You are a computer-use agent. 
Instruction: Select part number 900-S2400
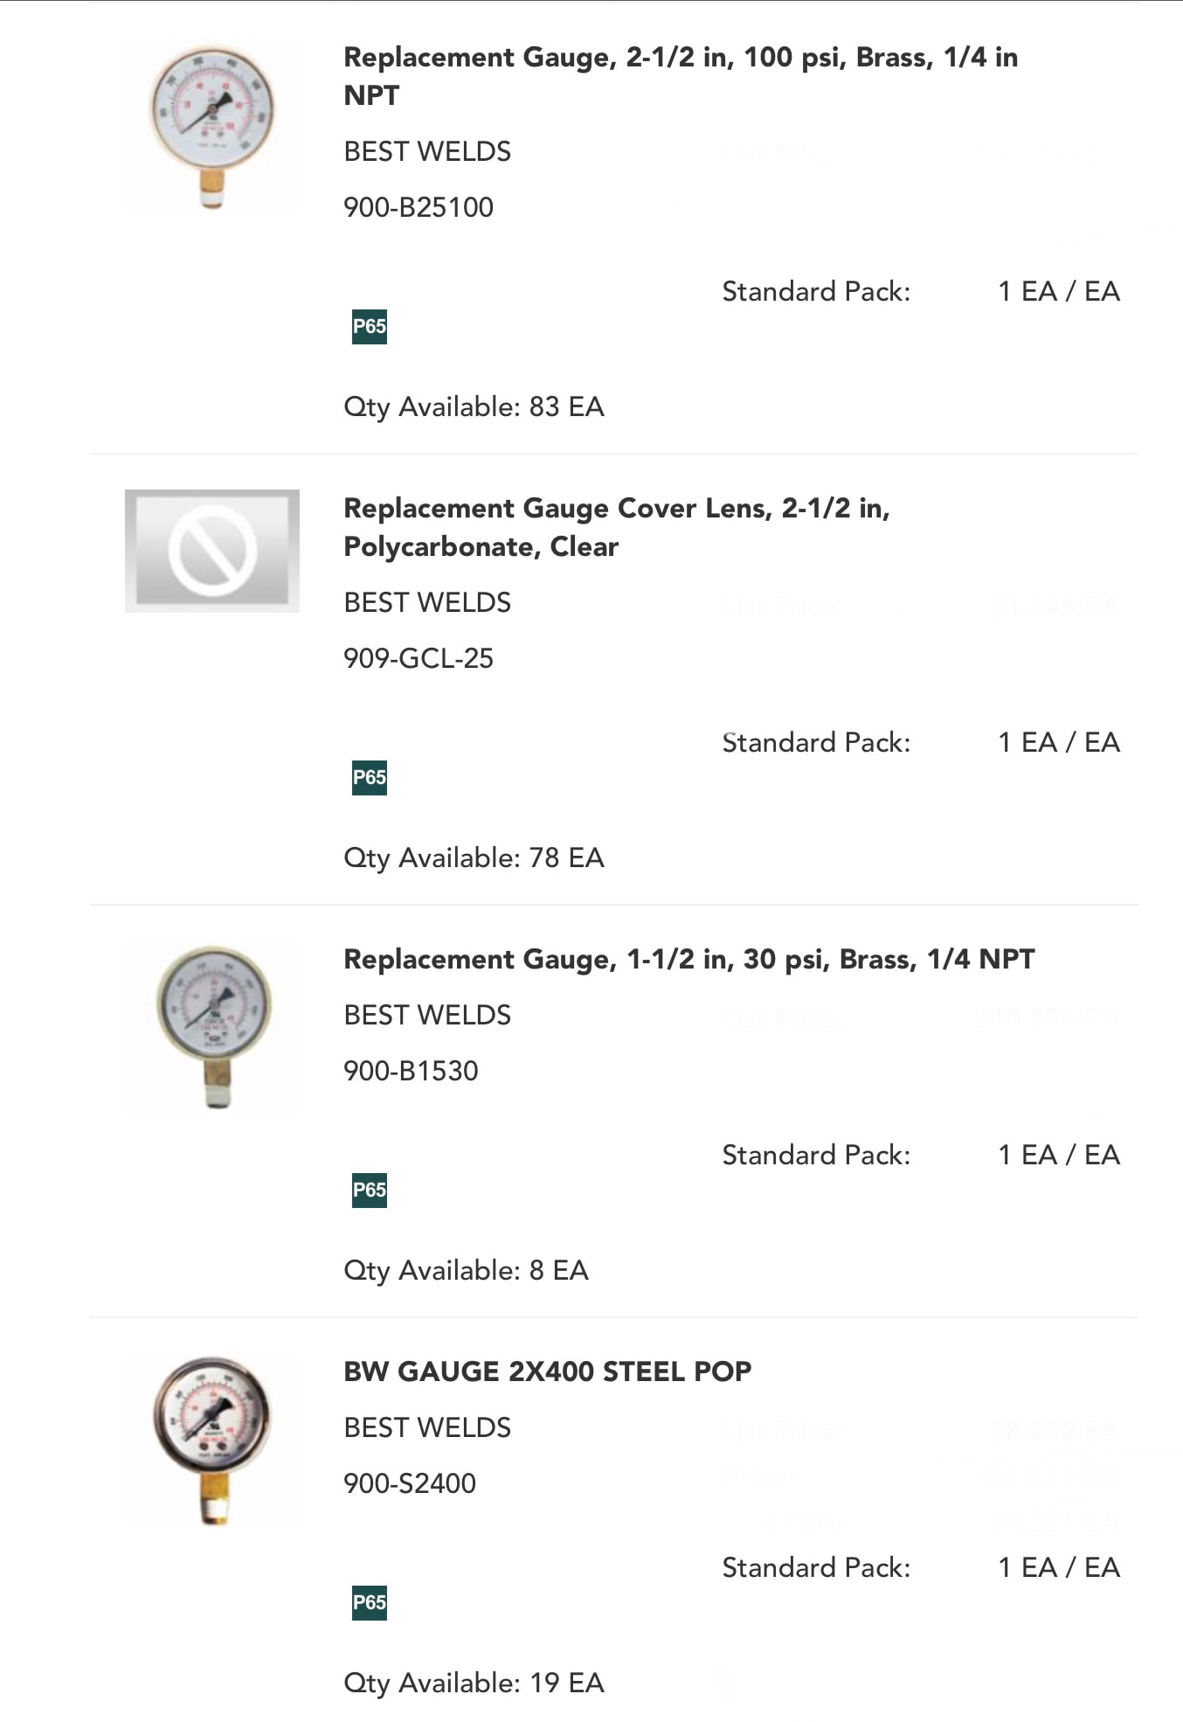[410, 1483]
